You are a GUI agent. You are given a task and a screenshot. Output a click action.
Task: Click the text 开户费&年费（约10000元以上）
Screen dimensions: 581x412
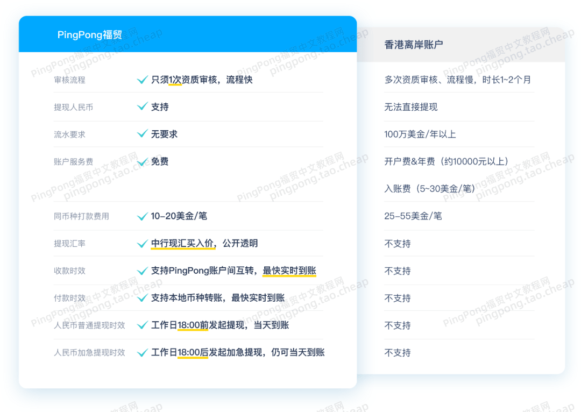click(x=447, y=161)
